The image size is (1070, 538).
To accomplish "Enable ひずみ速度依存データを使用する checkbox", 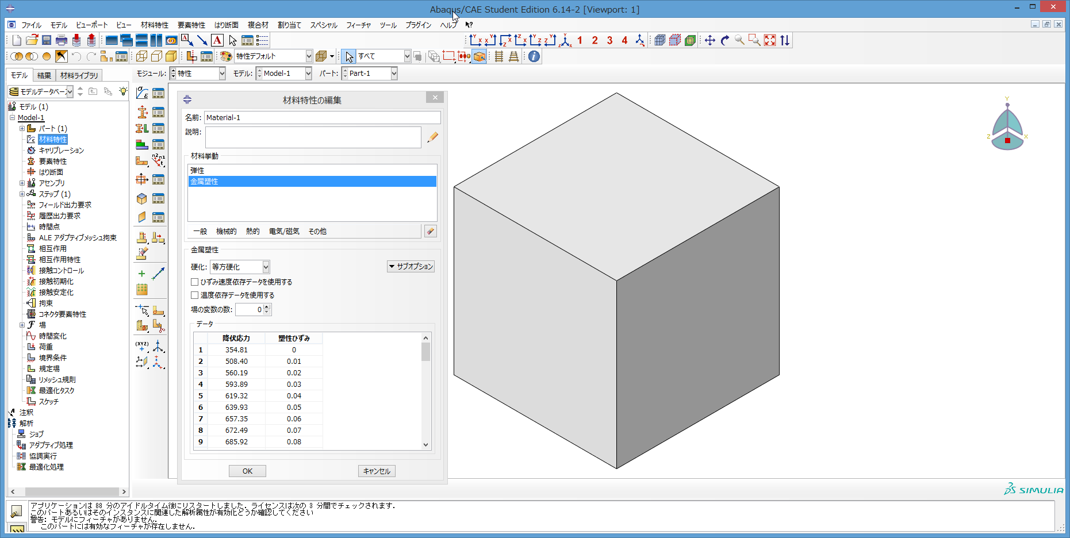I will (x=195, y=282).
